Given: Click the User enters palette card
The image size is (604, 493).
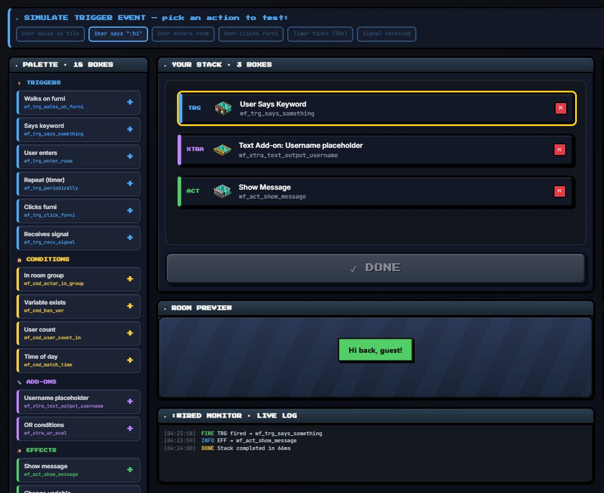Looking at the screenshot, I should pyautogui.click(x=78, y=157).
